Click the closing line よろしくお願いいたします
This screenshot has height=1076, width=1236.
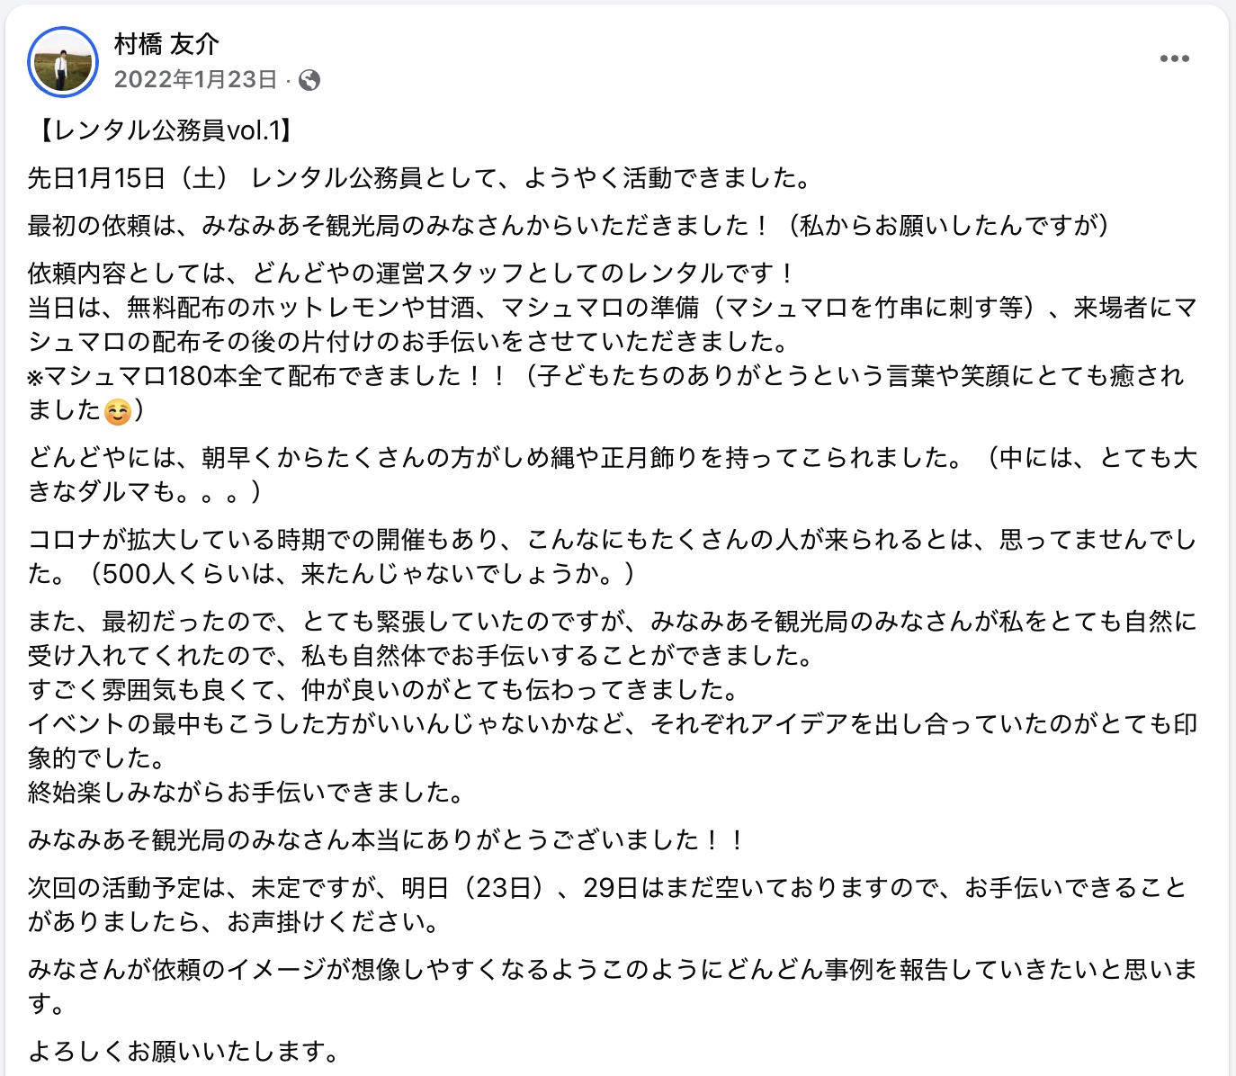tap(184, 1051)
